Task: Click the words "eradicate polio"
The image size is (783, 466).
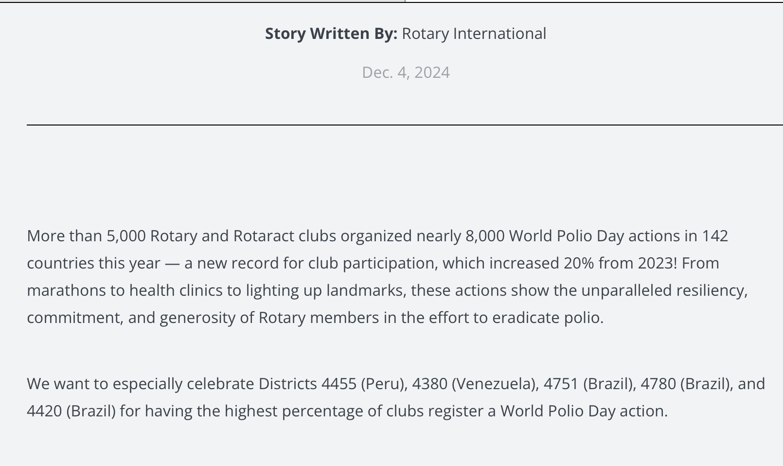Action: 548,318
